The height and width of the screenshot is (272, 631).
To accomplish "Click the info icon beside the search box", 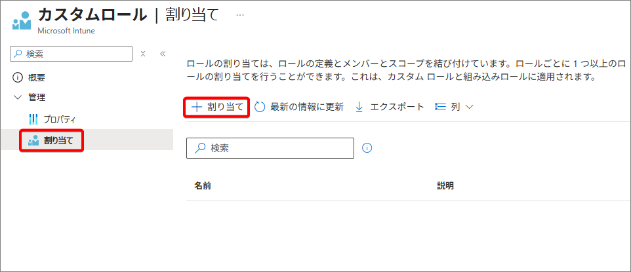I will click(367, 148).
